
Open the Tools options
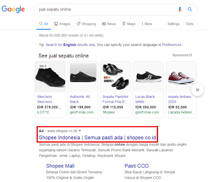tap(189, 24)
